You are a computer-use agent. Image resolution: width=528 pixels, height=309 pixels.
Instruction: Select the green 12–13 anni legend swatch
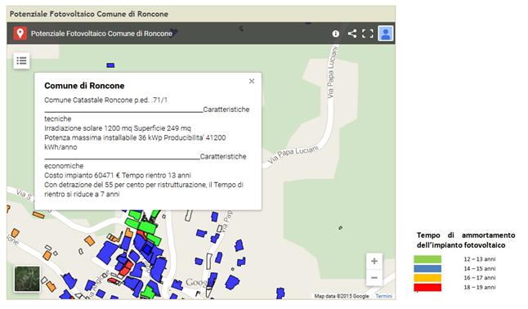coord(427,259)
